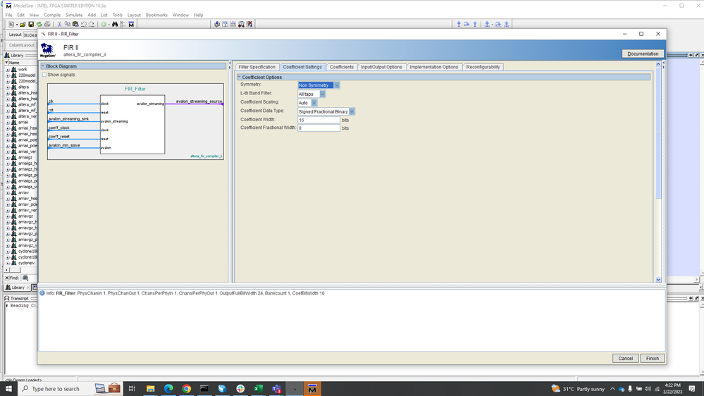The height and width of the screenshot is (396, 704).
Task: Open Microsoft Edge from the taskbar
Action: click(168, 389)
